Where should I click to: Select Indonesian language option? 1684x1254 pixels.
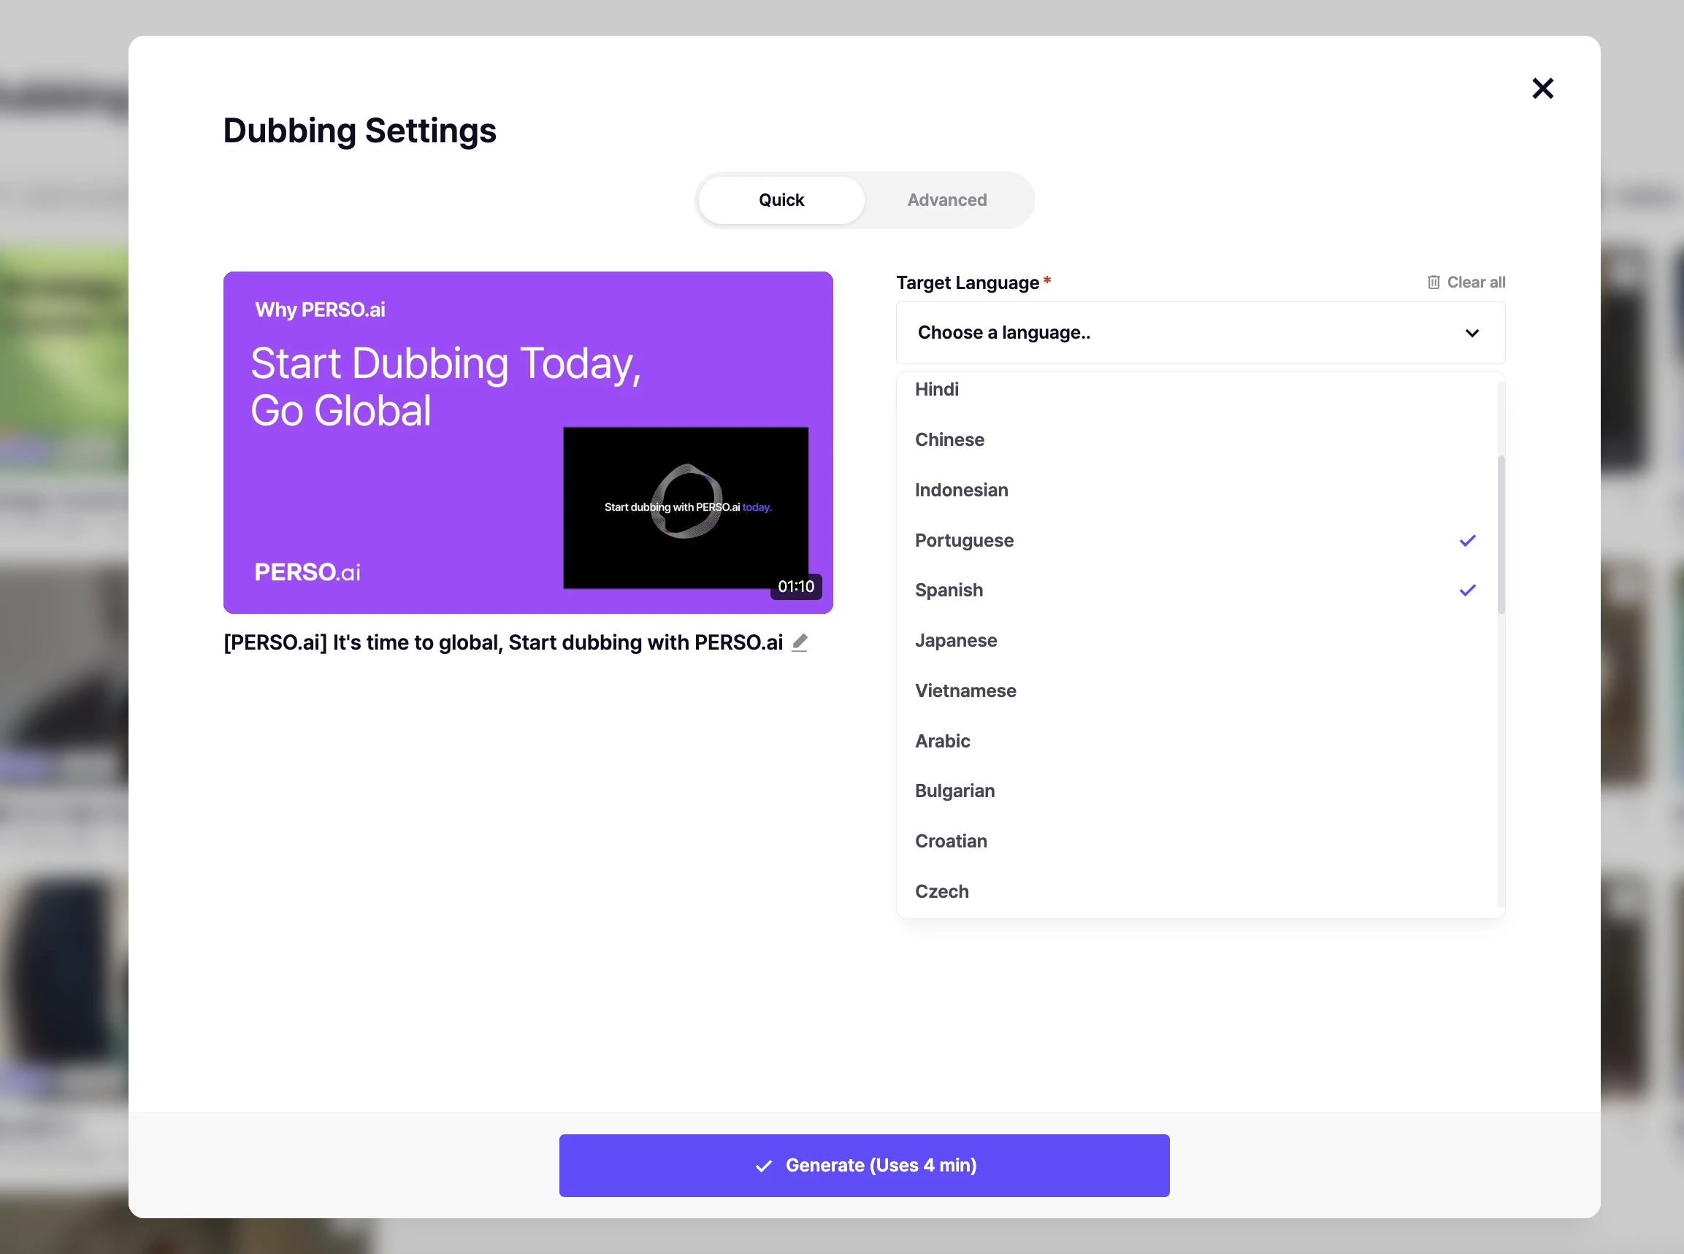[961, 490]
